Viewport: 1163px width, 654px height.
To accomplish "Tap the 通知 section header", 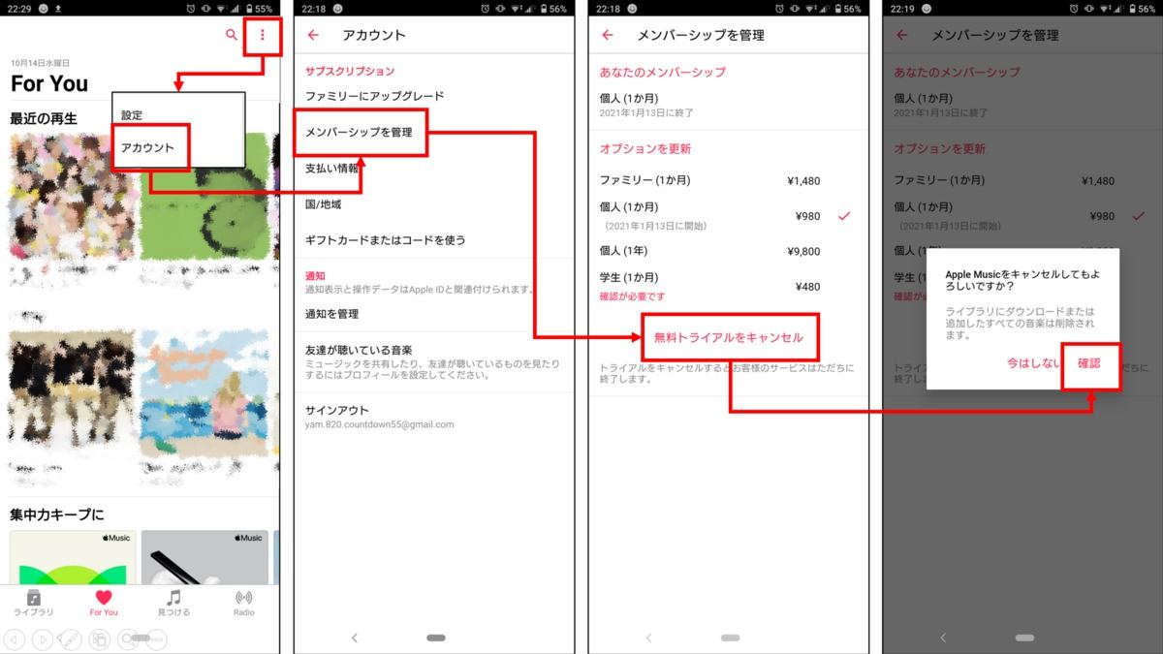I will [315, 276].
